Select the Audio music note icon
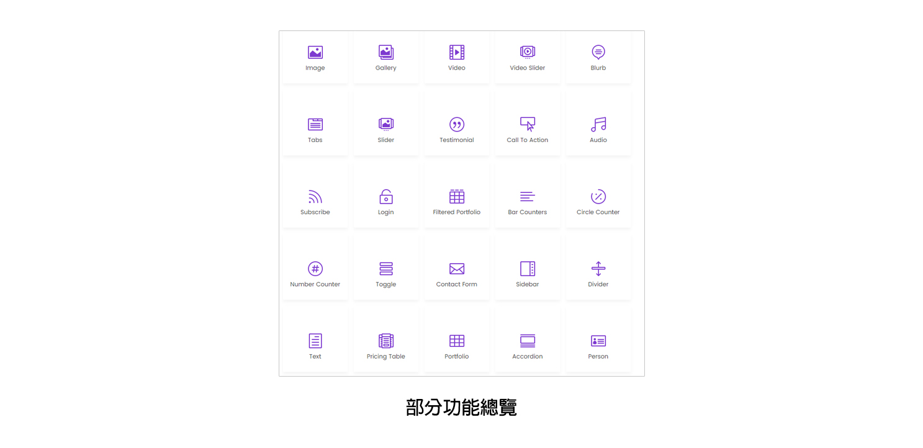 (x=598, y=125)
